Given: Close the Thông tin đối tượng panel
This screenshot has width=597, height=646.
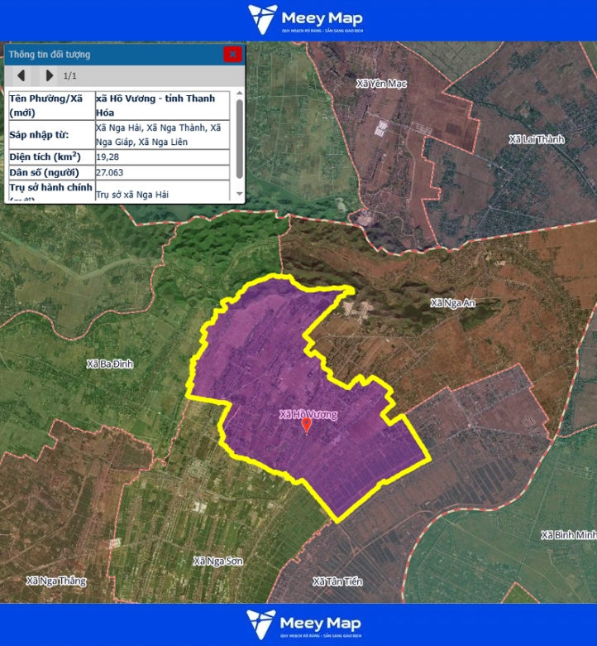Looking at the screenshot, I should click(x=232, y=55).
